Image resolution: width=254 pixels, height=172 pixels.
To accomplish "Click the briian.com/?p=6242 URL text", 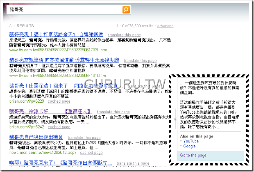I will pyautogui.click(x=27, y=127).
